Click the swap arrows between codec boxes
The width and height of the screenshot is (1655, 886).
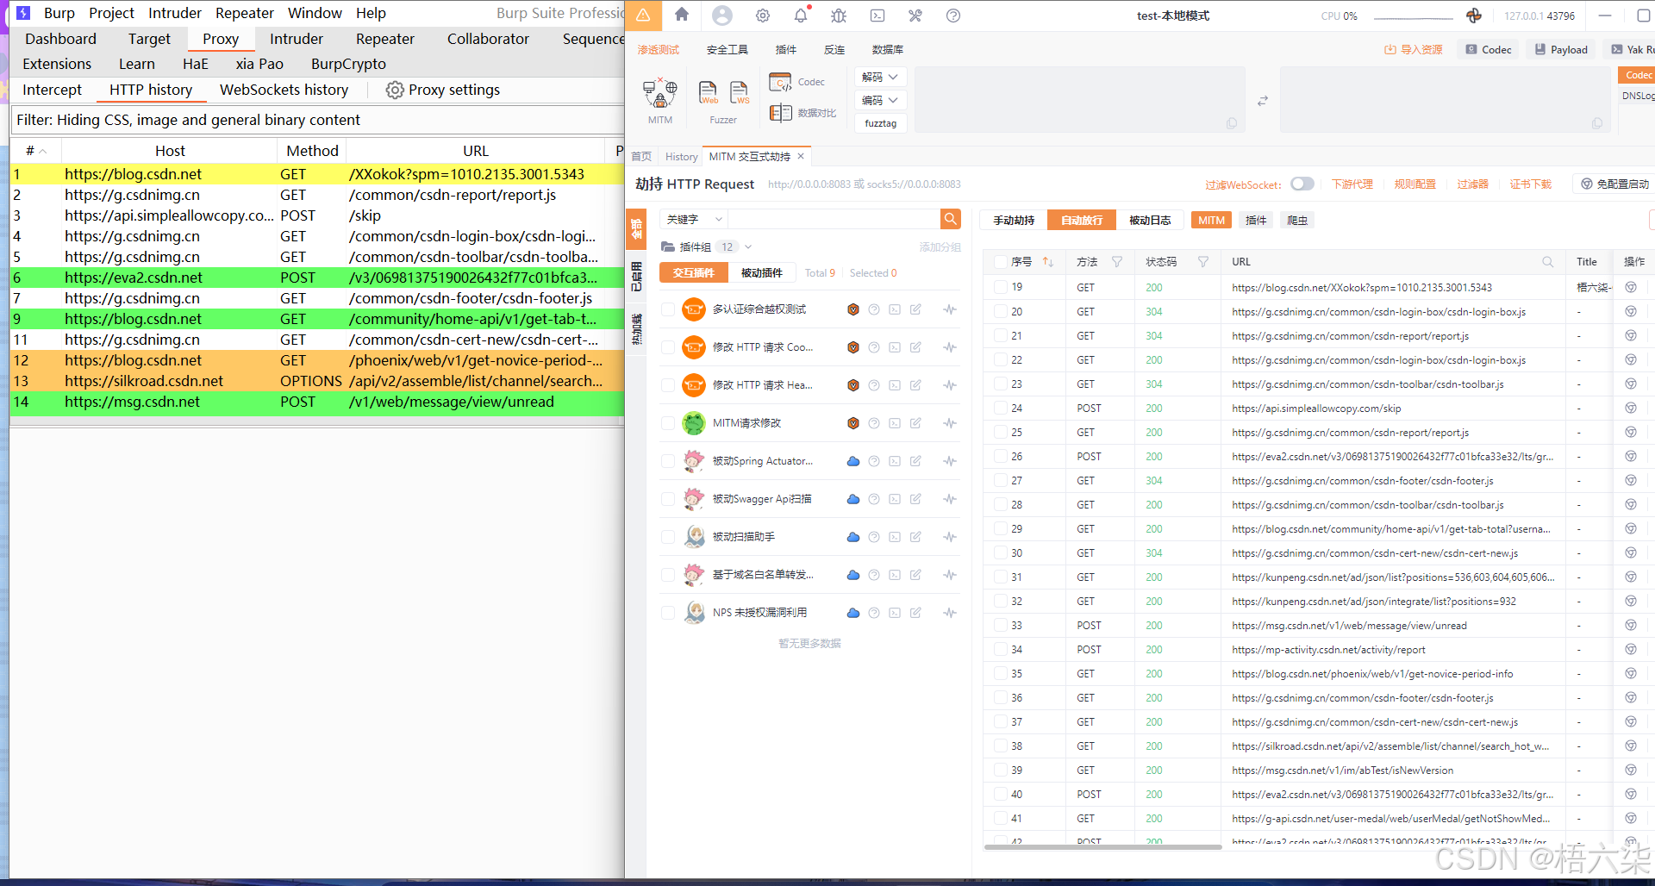(x=1263, y=101)
